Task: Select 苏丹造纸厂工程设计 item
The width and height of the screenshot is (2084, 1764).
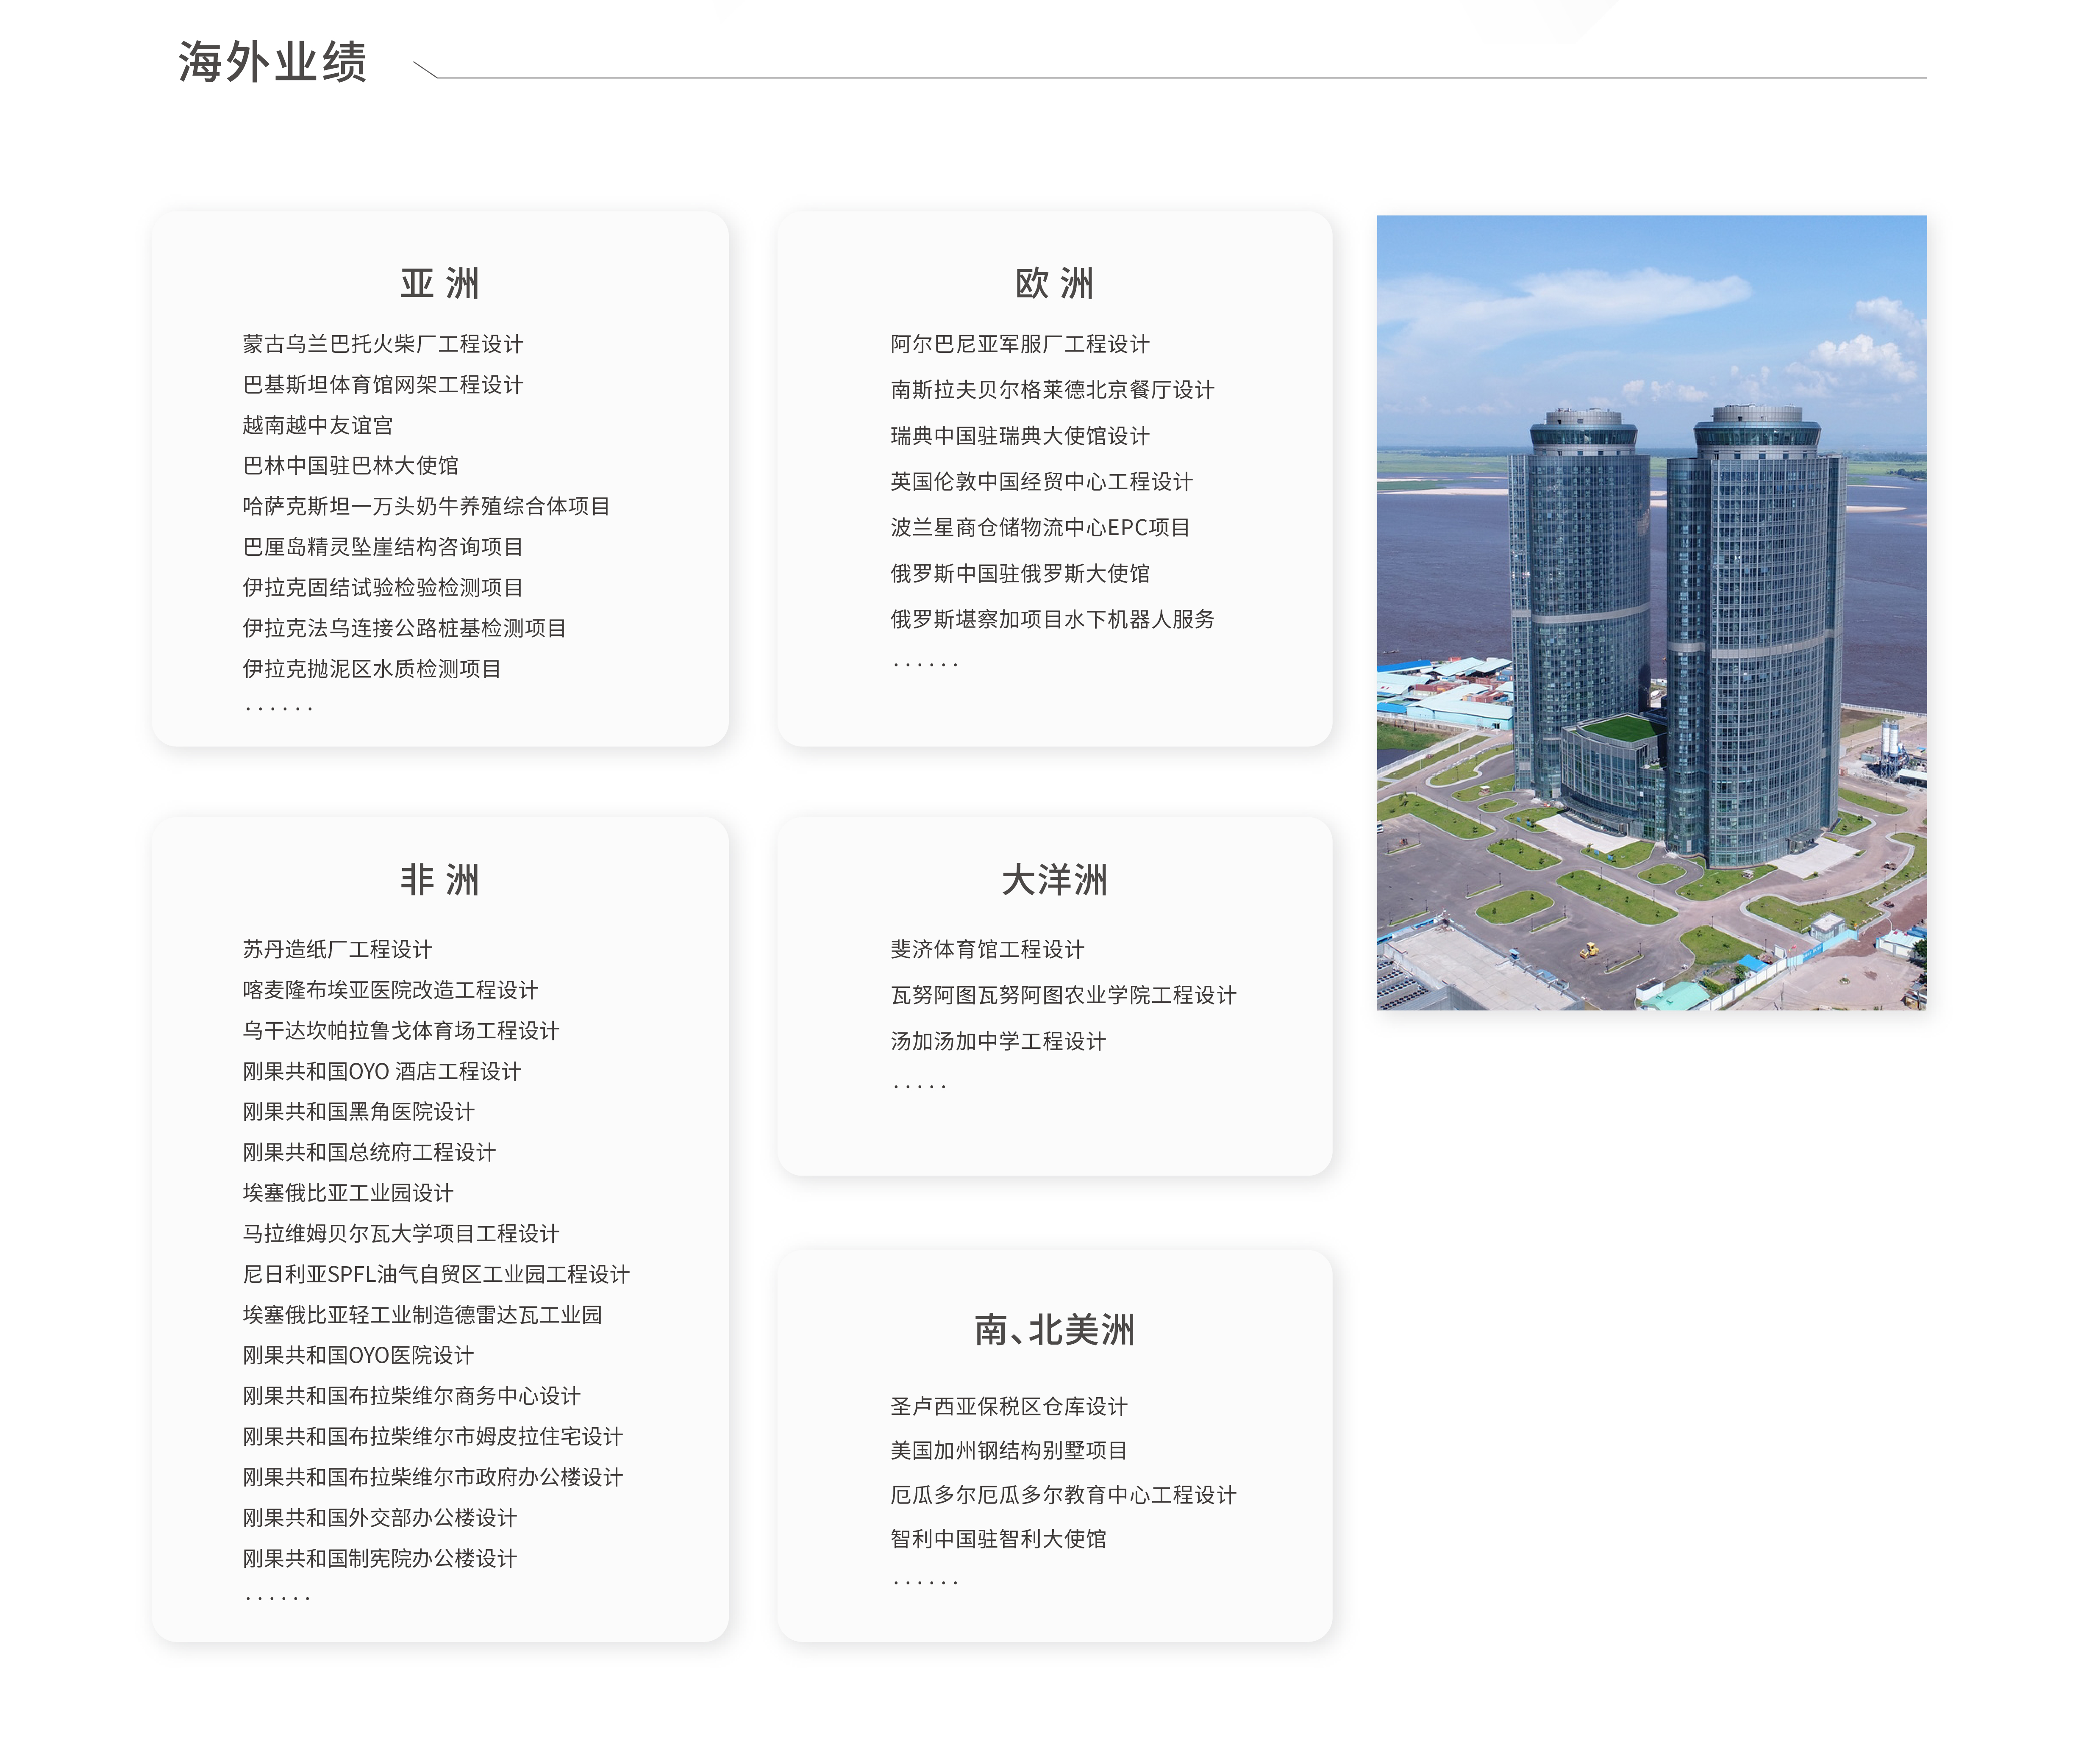Action: pos(337,949)
